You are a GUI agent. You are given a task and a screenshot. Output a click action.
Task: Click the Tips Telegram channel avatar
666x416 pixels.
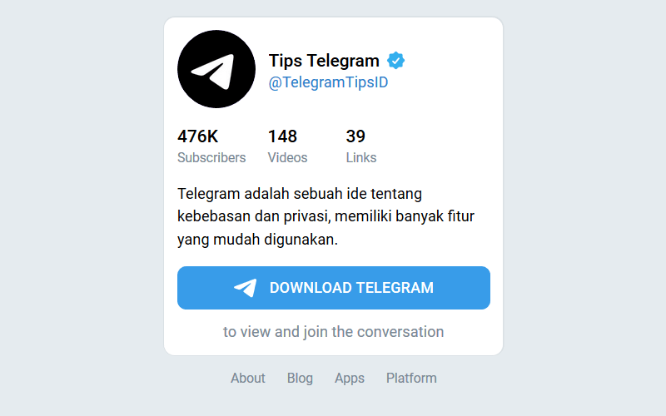tap(216, 69)
